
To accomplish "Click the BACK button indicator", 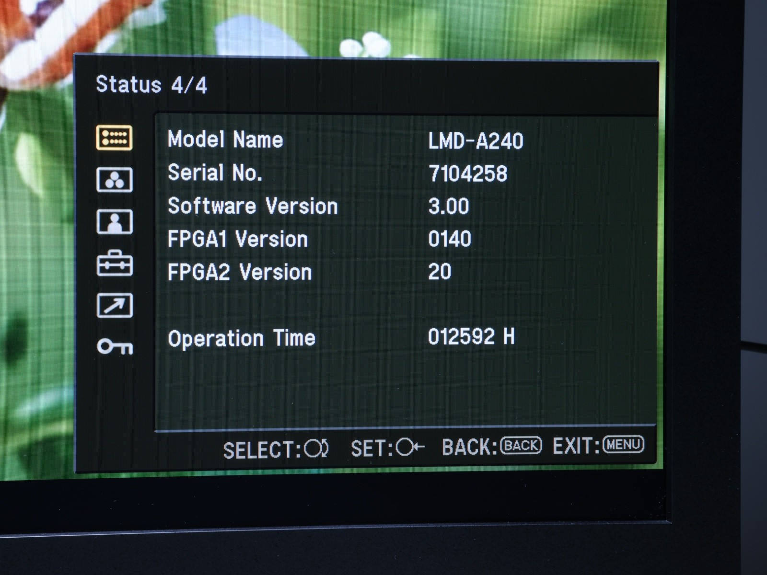I will (521, 446).
